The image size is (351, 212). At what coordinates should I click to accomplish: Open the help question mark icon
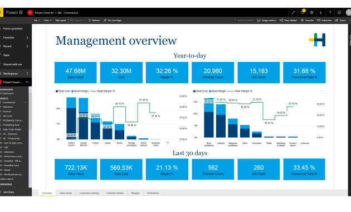pyautogui.click(x=330, y=12)
